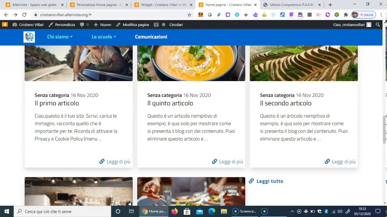Open the volume control in system tray
The width and height of the screenshot is (387, 217).
[x=340, y=211]
